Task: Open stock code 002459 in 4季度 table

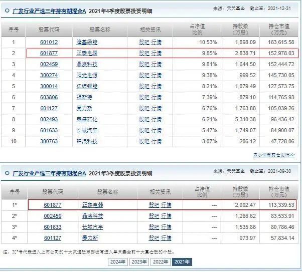Action: coord(49,64)
